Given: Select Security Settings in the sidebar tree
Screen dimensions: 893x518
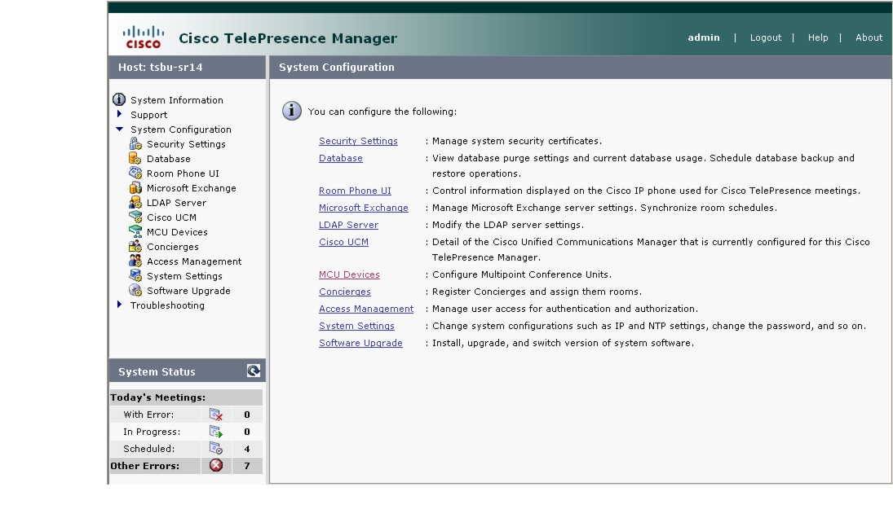Looking at the screenshot, I should (x=186, y=144).
